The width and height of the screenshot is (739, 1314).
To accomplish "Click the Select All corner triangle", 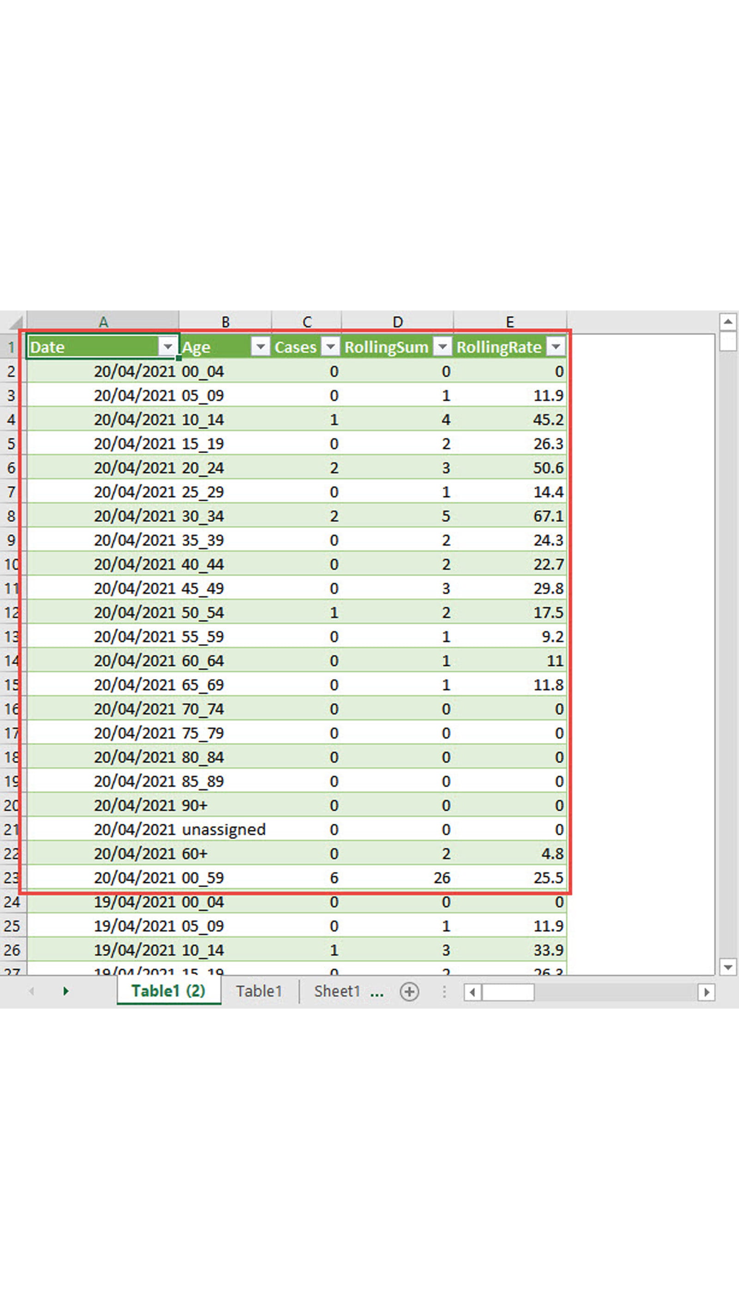I will point(15,322).
